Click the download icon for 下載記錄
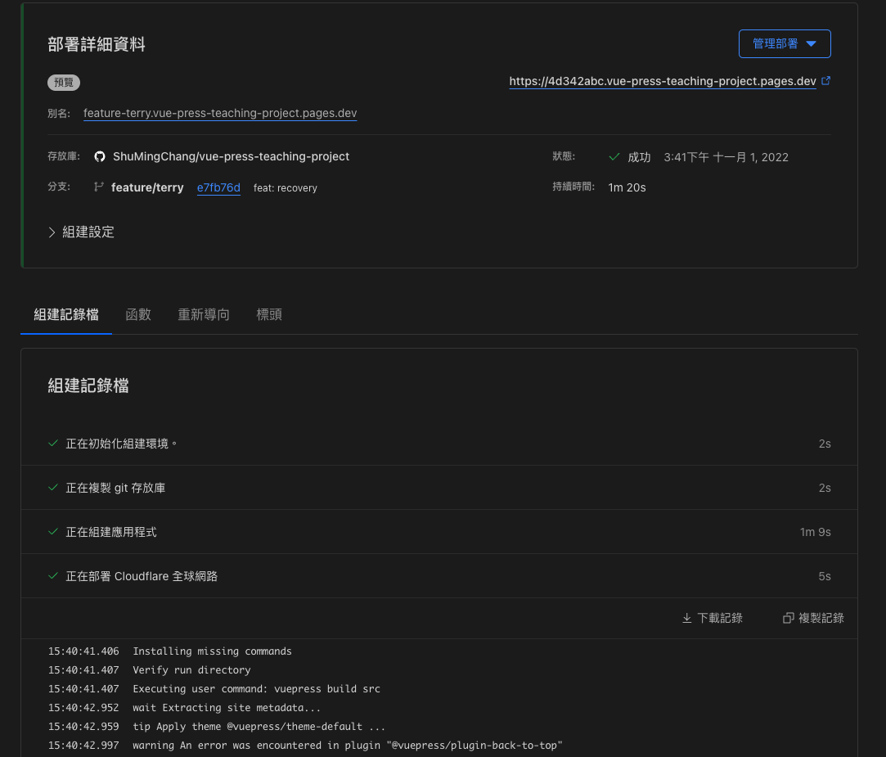886x757 pixels. pos(686,618)
